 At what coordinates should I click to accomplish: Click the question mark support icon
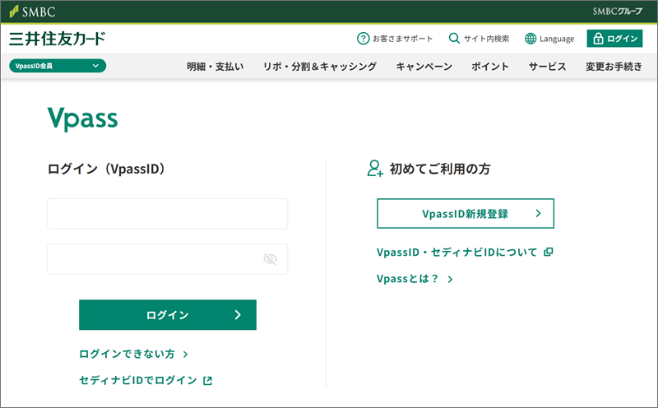tap(363, 39)
